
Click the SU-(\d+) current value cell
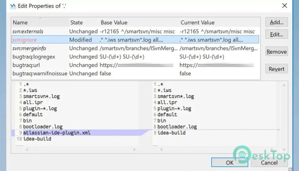(202, 57)
